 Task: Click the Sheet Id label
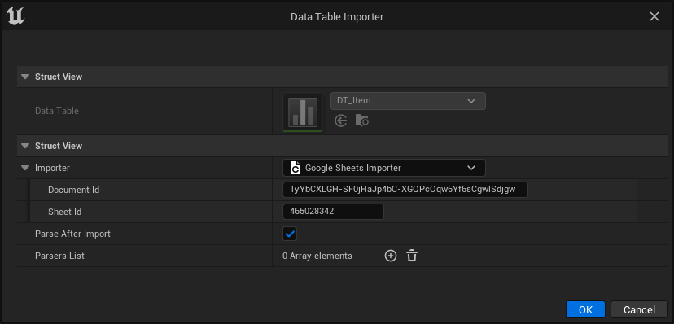pyautogui.click(x=64, y=212)
